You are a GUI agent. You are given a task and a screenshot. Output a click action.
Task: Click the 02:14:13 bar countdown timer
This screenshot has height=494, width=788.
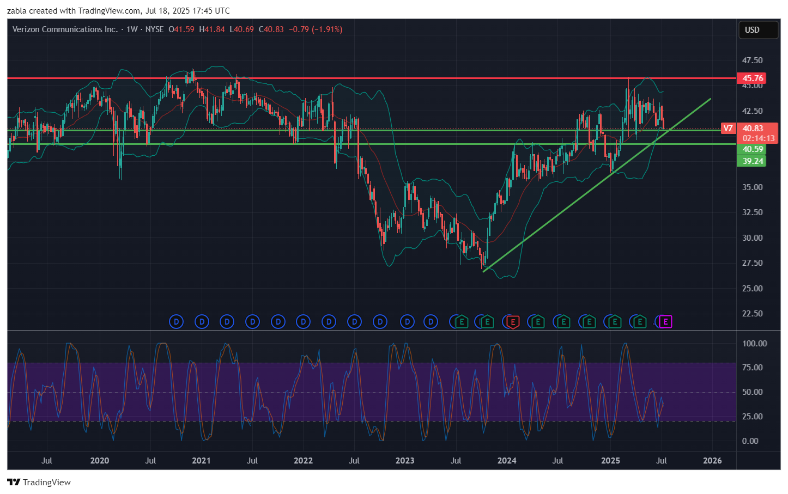pyautogui.click(x=757, y=138)
